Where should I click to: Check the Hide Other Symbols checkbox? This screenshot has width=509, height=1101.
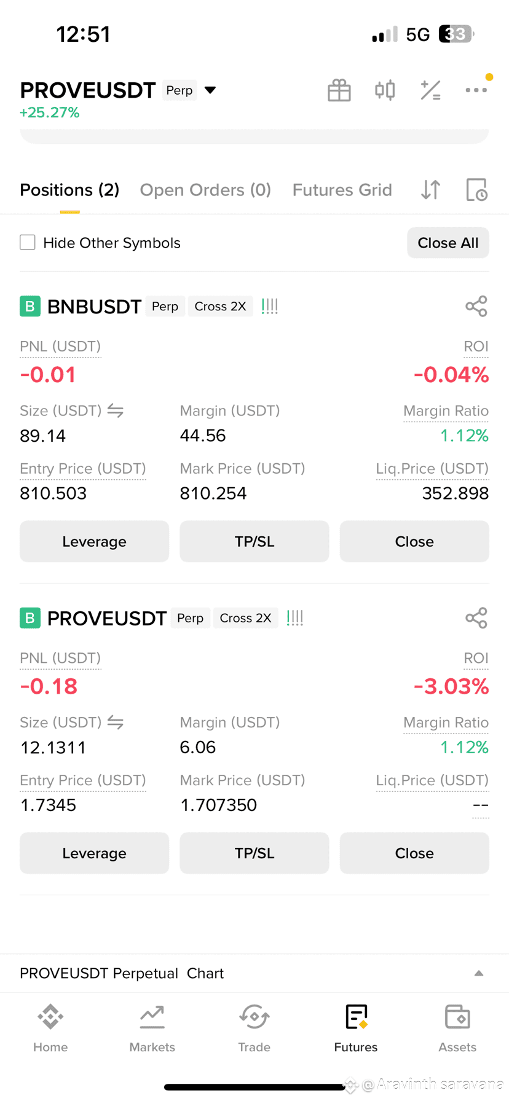tap(28, 242)
